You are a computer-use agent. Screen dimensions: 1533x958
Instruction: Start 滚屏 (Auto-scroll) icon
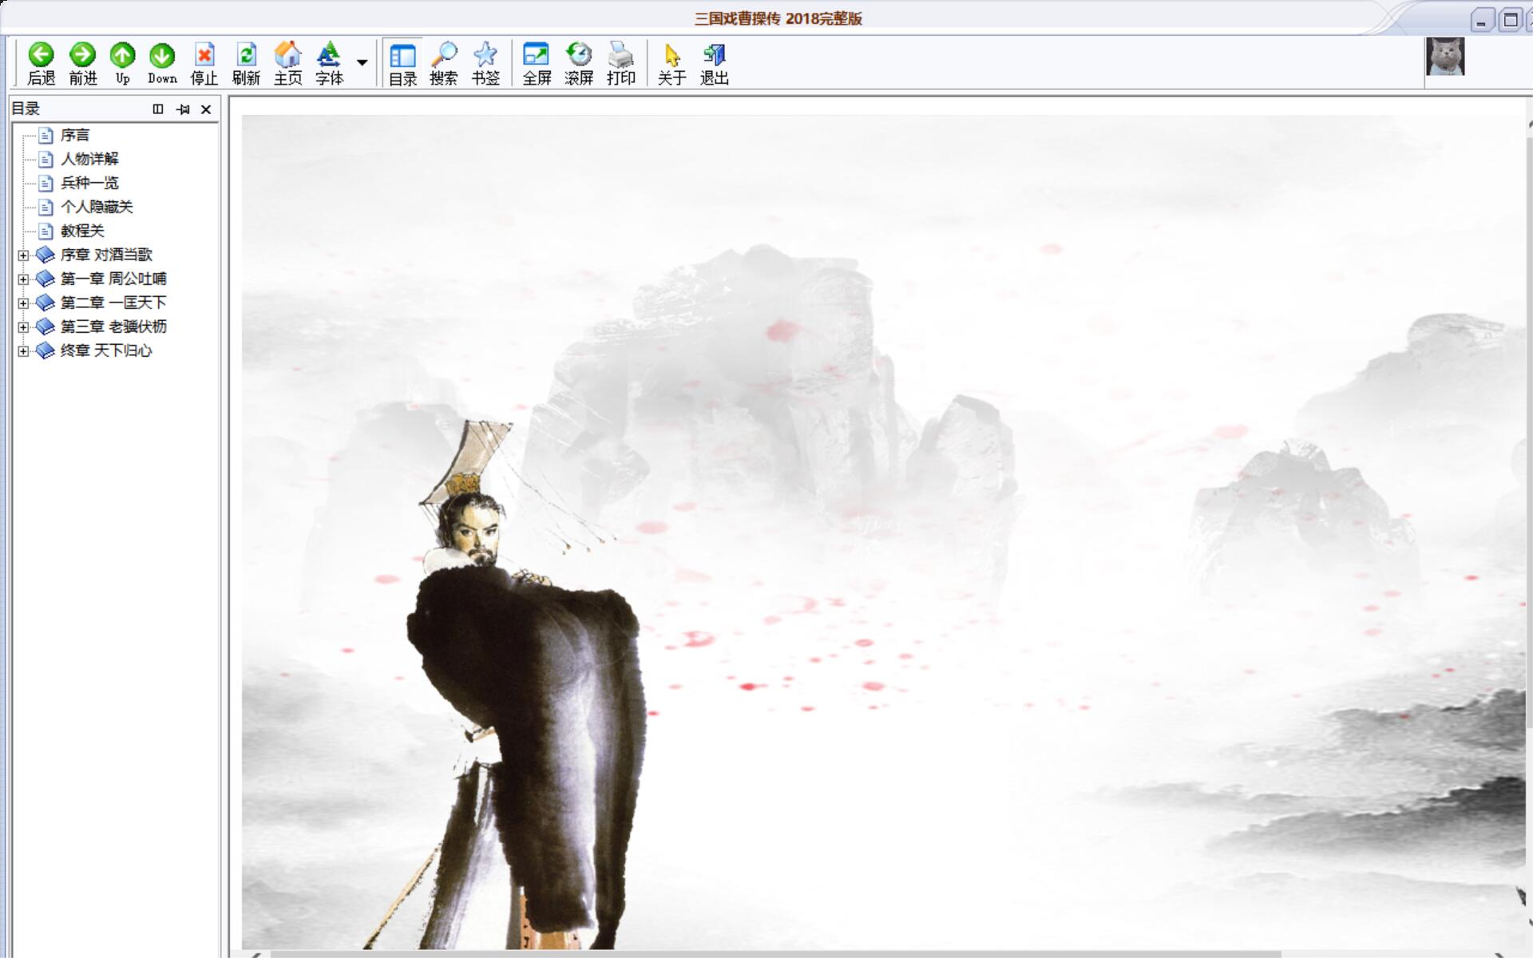pyautogui.click(x=579, y=54)
